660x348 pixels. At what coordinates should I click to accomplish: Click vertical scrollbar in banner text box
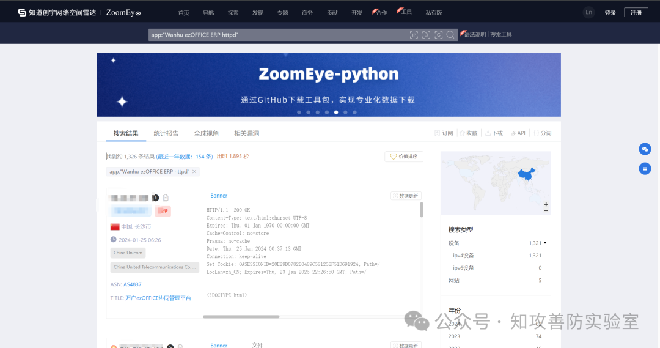point(421,210)
